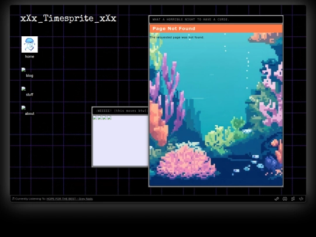Click the xXx_Timesprite_xXx site title
This screenshot has height=237, width=316.
coord(68,18)
